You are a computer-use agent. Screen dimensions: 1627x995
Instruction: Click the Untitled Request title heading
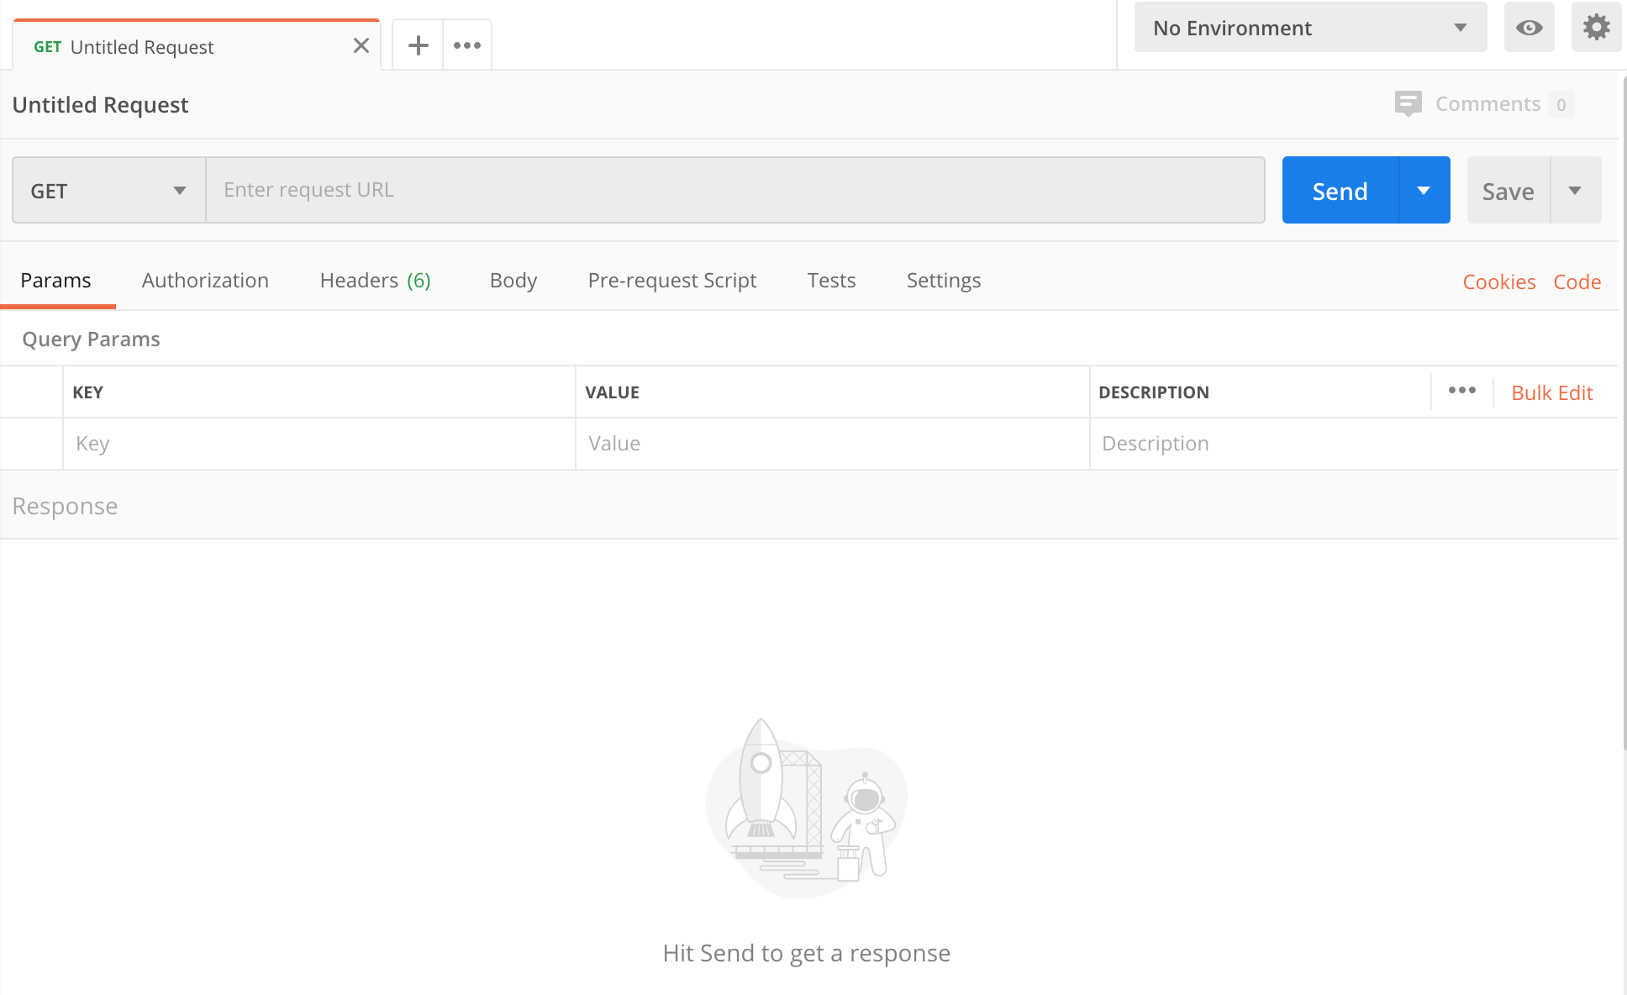tap(100, 105)
